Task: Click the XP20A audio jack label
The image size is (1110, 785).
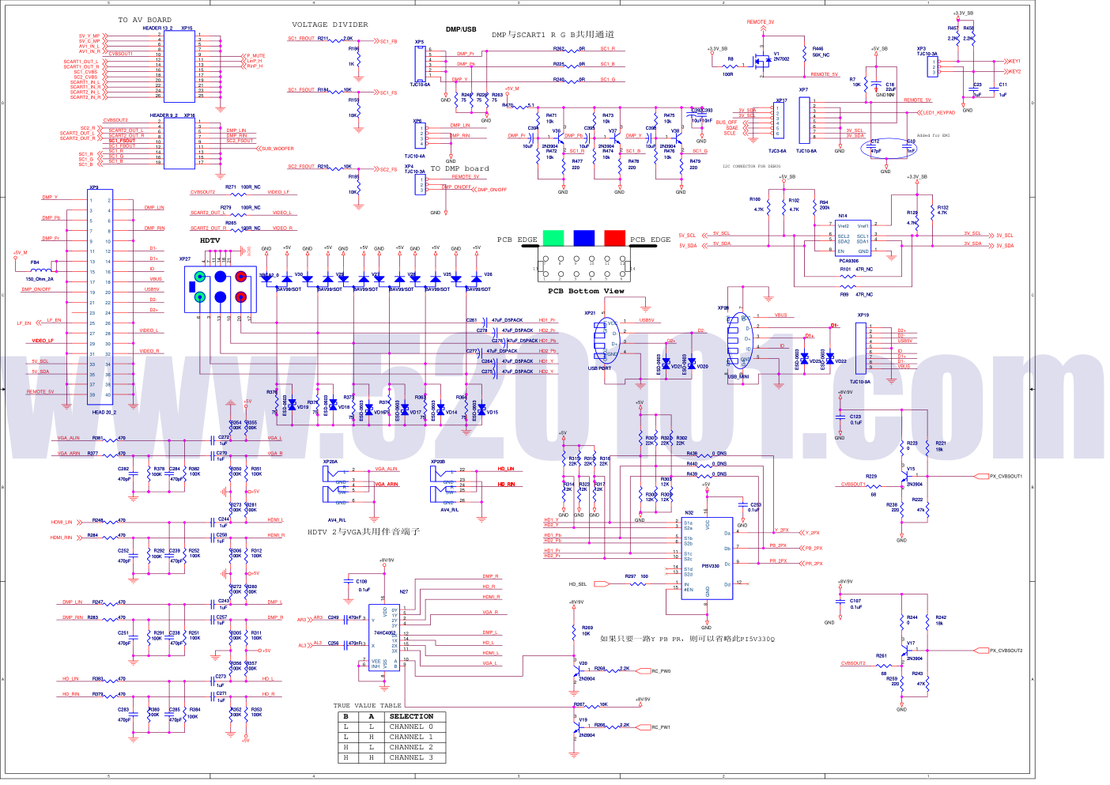Action: (x=330, y=462)
